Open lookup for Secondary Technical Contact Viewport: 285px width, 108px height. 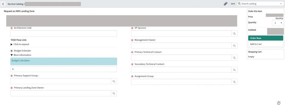coord(234,70)
